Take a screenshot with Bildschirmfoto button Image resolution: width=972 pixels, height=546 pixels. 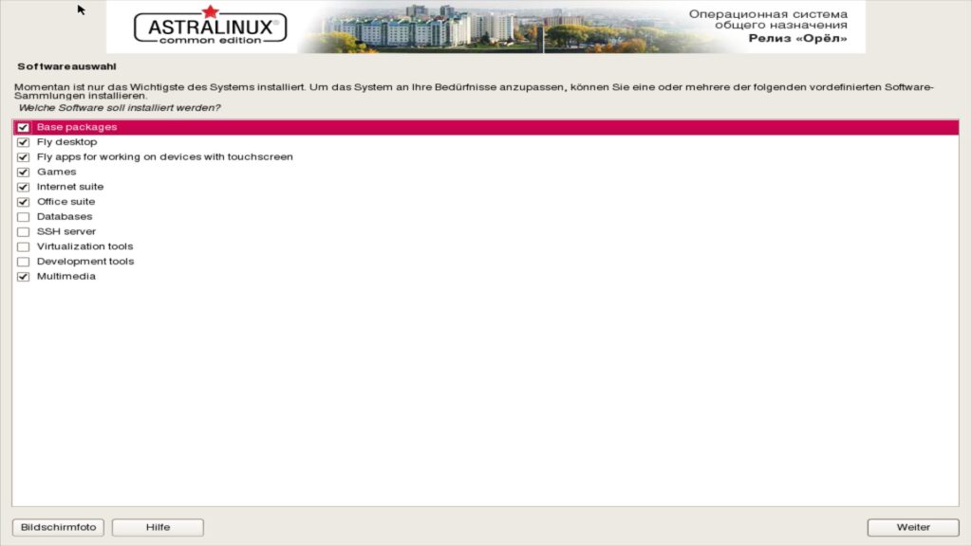tap(58, 527)
